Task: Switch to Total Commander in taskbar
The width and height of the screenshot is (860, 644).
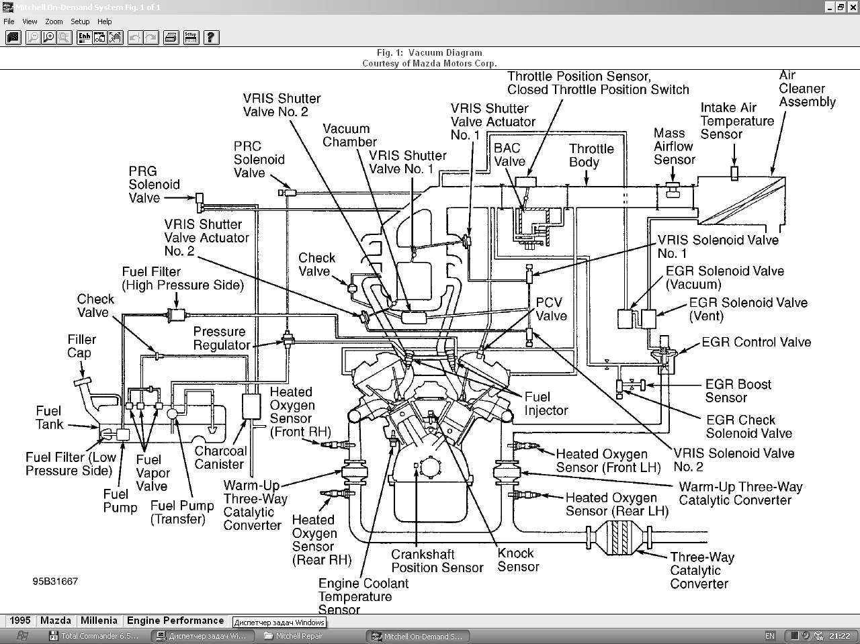Action: (94, 636)
